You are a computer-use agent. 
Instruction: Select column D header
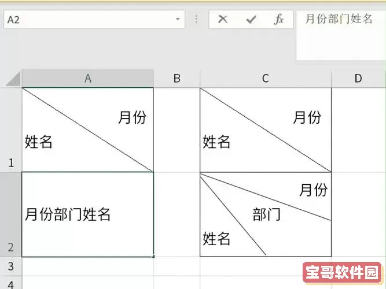(358, 79)
